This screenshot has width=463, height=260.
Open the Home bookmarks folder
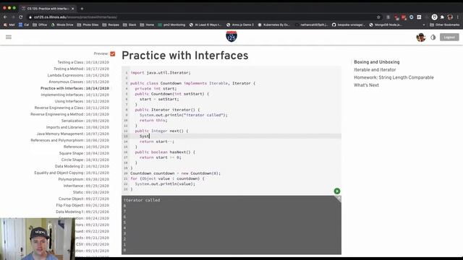[x=147, y=25]
